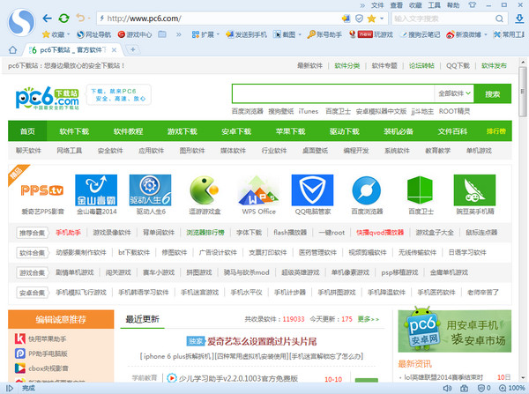Click the page vertical scrollbar thumb
This screenshot has height=394, width=529.
click(x=523, y=92)
